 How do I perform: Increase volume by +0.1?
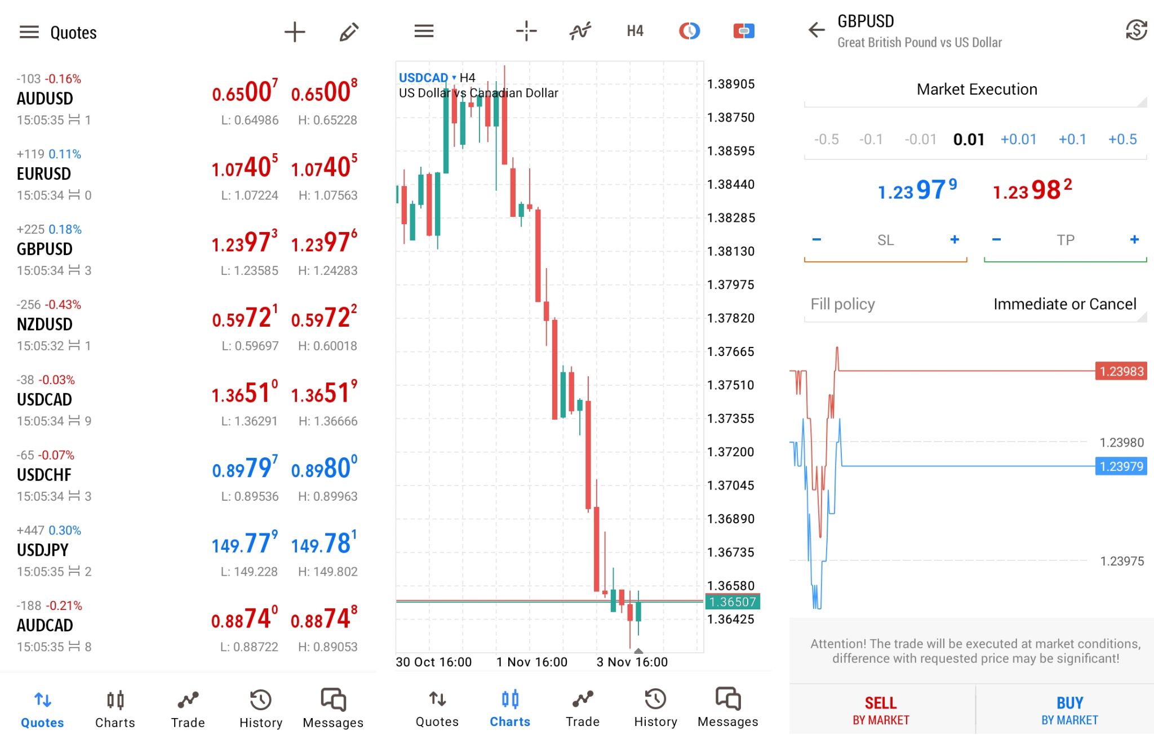1072,139
